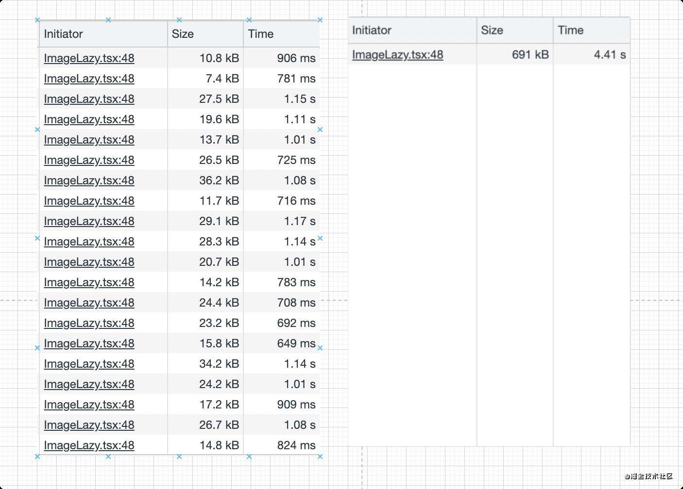Select the 725 ms time cell
Viewport: 683px width, 489px height.
282,160
